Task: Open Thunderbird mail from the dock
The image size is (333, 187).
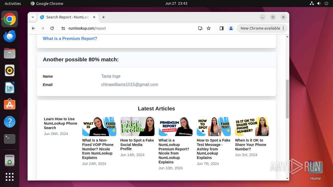Action: pos(10,36)
